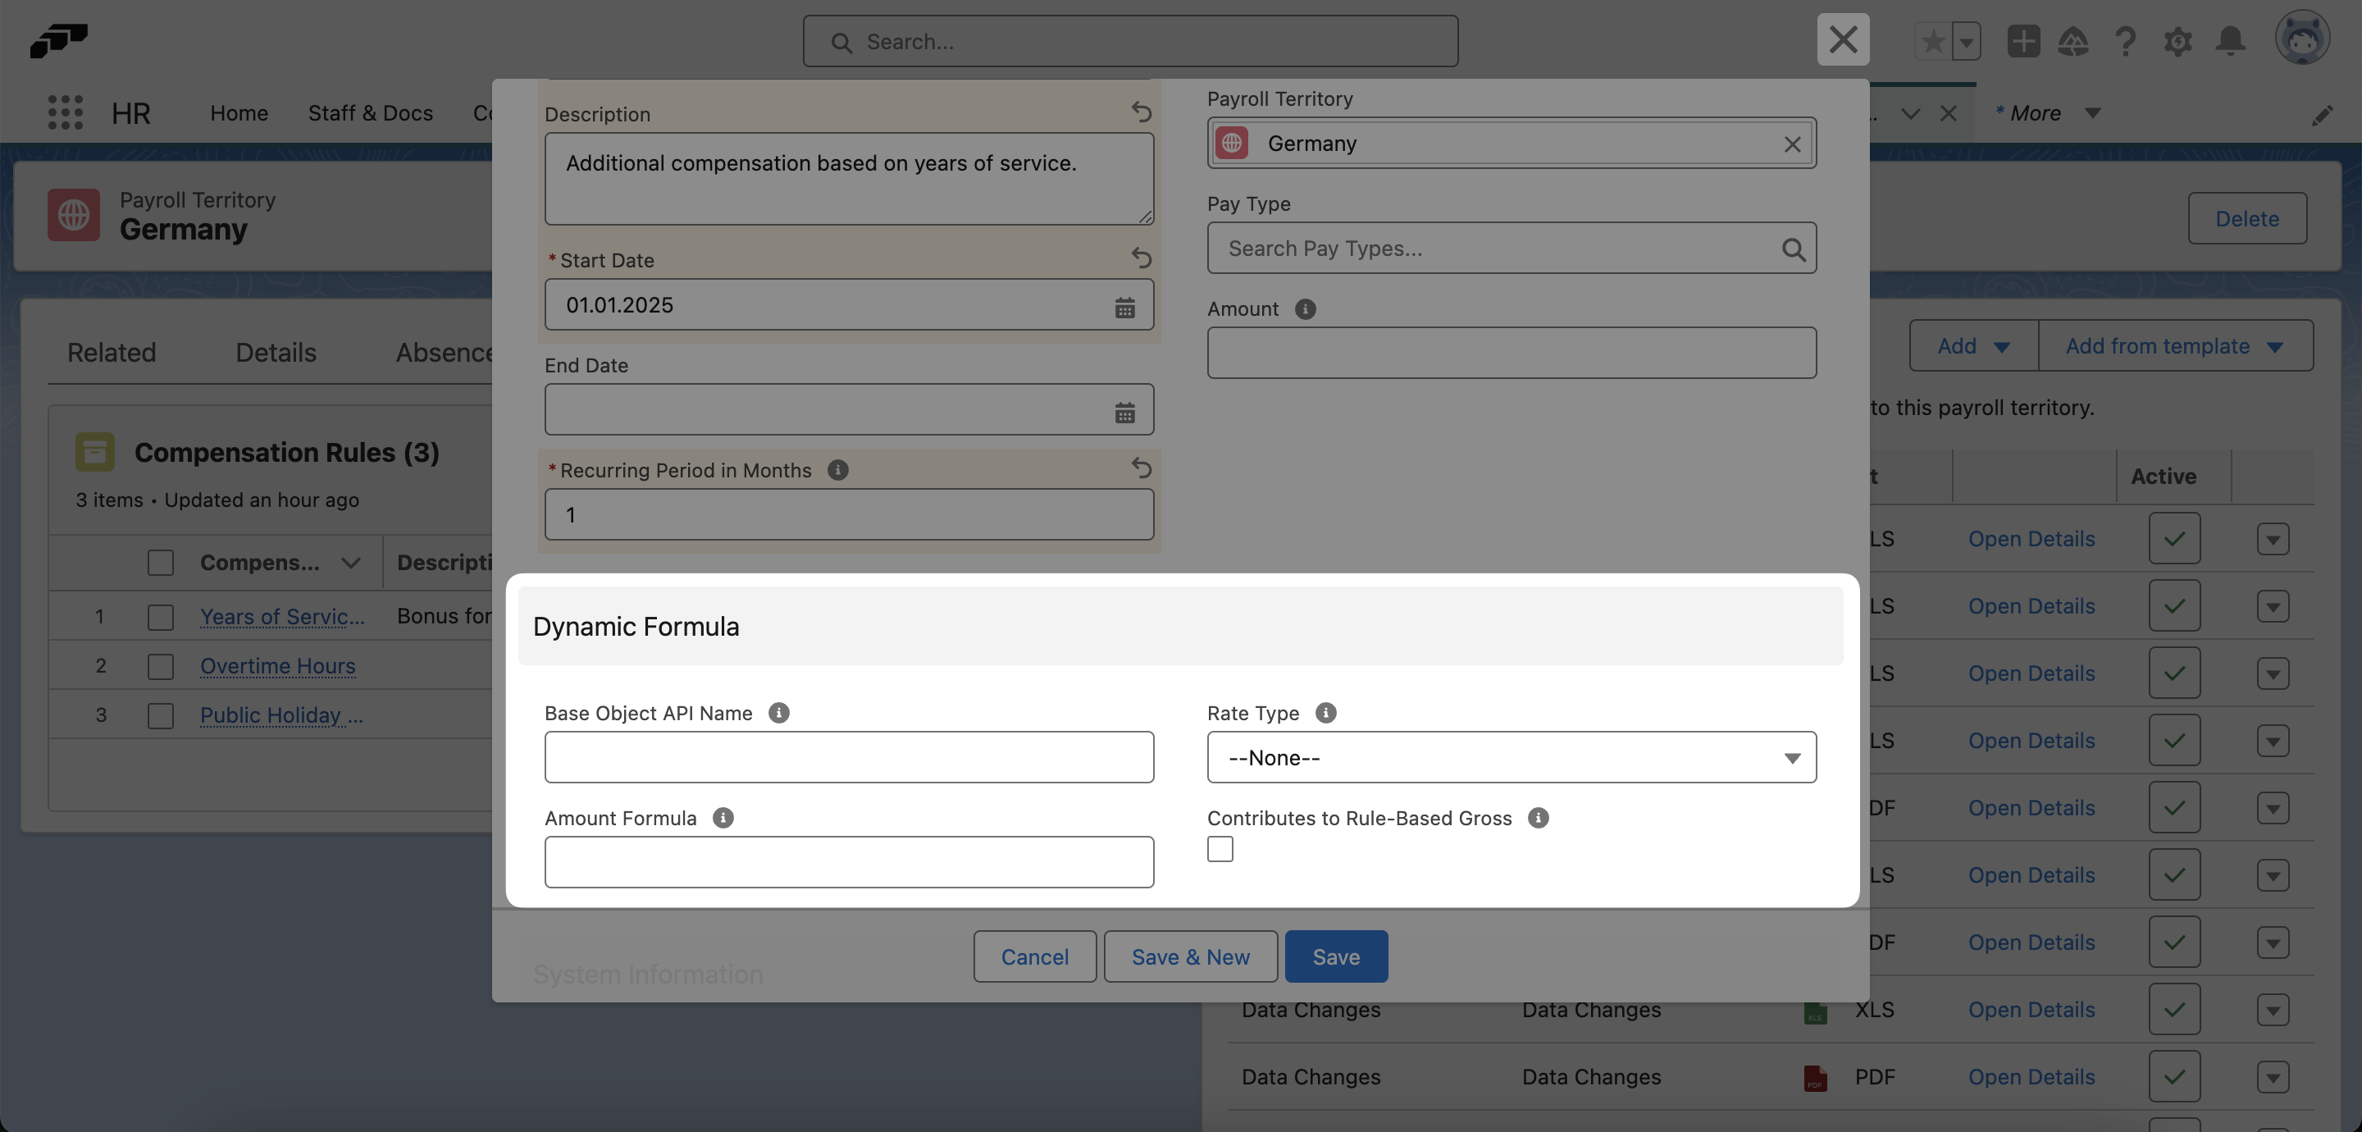Click the Amount field info icon

pyautogui.click(x=1306, y=309)
